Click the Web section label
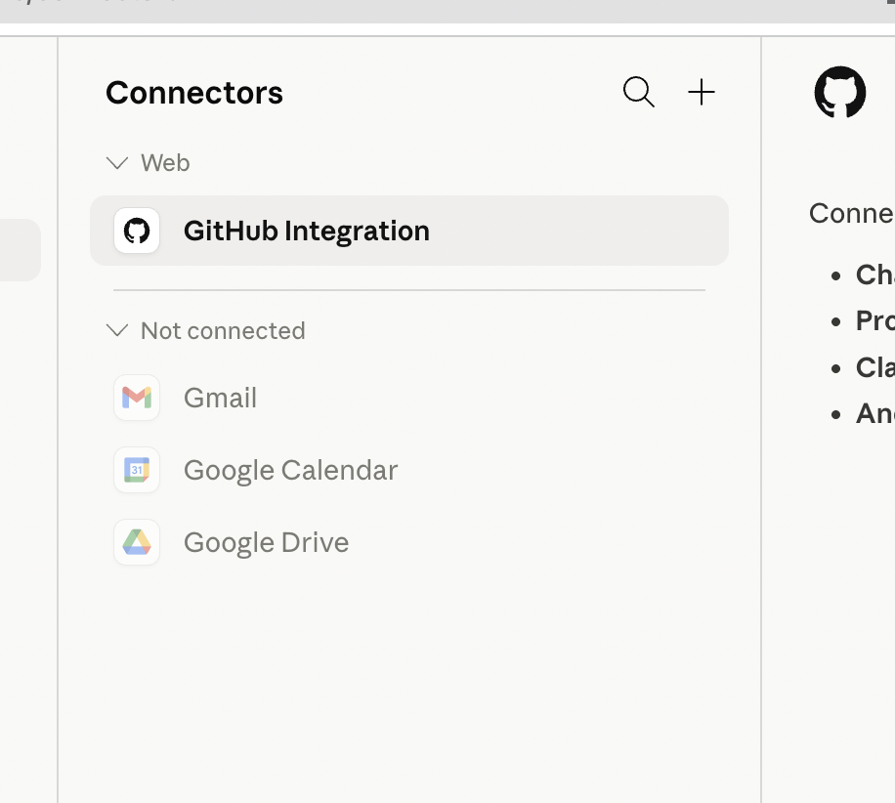 tap(165, 163)
